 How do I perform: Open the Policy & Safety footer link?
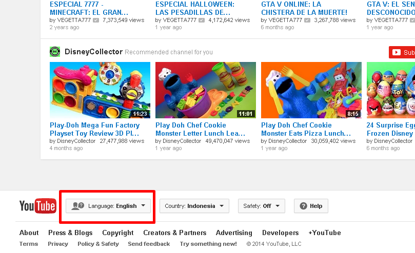pyautogui.click(x=98, y=244)
